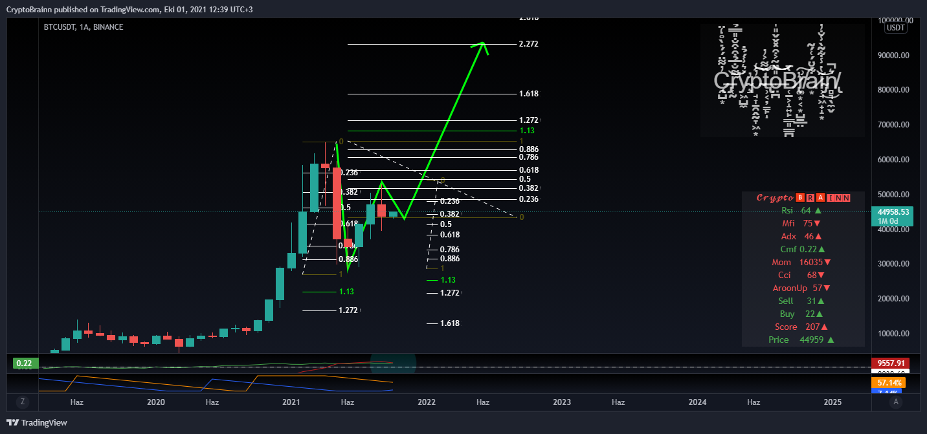Click the 30000.00 price axis label
The width and height of the screenshot is (927, 434).
coord(894,264)
